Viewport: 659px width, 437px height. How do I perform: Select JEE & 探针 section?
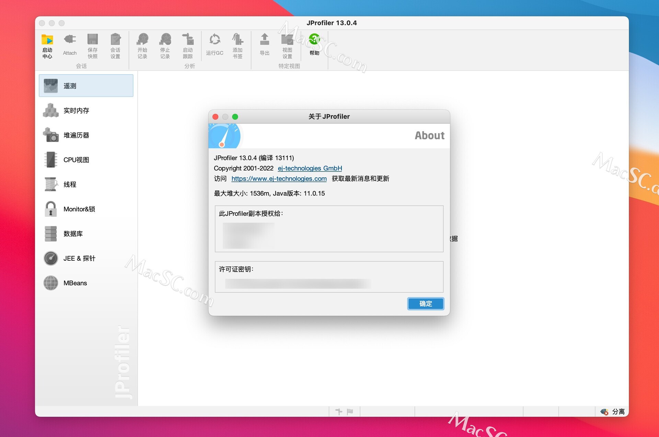(x=86, y=258)
